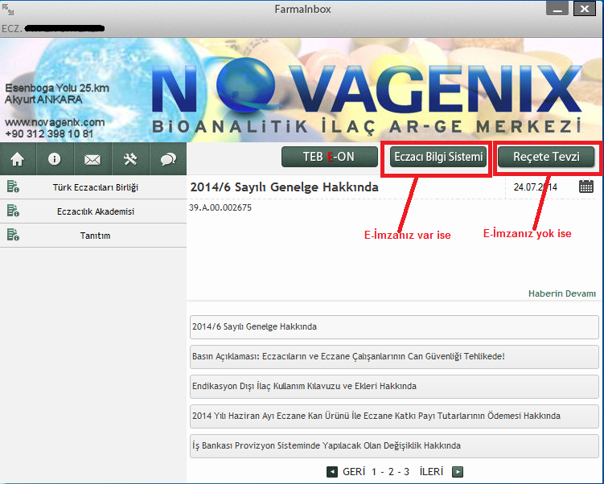Image resolution: width=604 pixels, height=484 pixels.
Task: Open the Info icon panel
Action: 55,159
